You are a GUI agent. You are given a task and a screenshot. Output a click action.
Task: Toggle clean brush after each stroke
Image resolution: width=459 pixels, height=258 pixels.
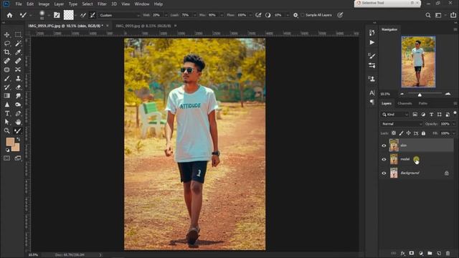coord(93,15)
